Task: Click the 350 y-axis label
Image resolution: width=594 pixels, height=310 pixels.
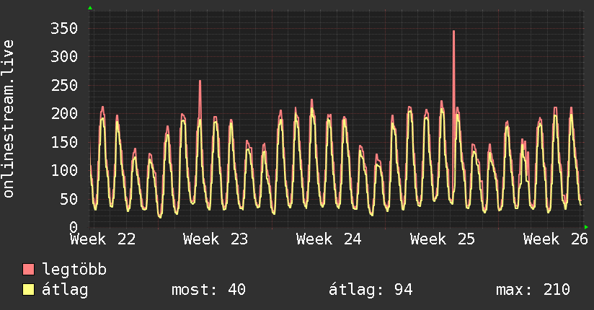Action: click(64, 28)
